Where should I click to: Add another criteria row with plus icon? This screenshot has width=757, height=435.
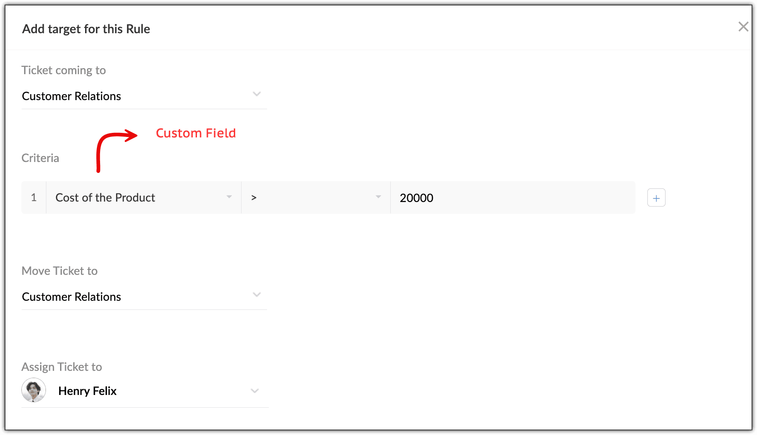click(x=656, y=198)
